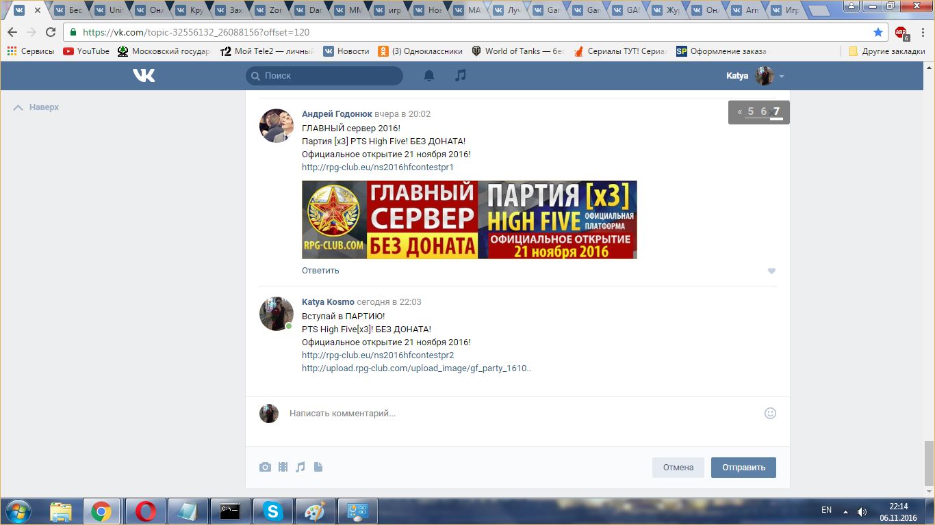Open Андрей Годонюк's avatar
Screen dimensions: 935x525
click(x=277, y=126)
